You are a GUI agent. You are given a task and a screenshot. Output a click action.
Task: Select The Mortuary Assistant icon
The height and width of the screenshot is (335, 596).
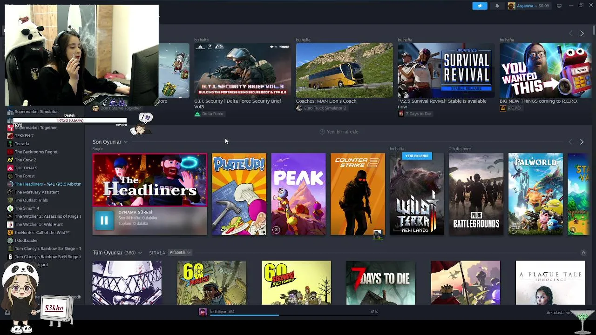click(10, 192)
